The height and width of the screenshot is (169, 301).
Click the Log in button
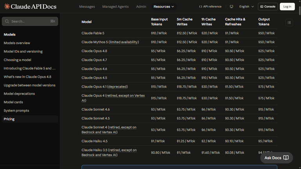coord(287,7)
